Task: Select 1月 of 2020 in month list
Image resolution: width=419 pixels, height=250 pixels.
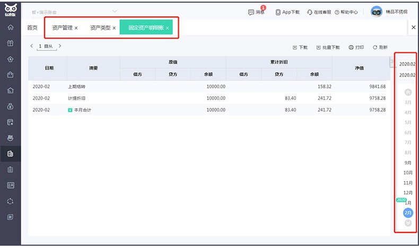Action: click(x=408, y=203)
